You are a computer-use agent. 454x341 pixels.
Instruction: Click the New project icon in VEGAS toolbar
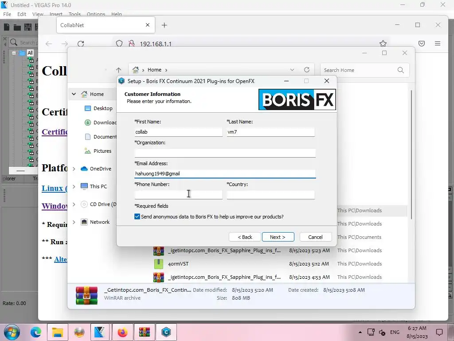(x=7, y=27)
